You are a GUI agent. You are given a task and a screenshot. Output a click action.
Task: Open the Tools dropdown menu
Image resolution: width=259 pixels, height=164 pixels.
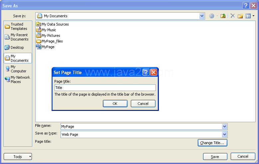[18, 157]
